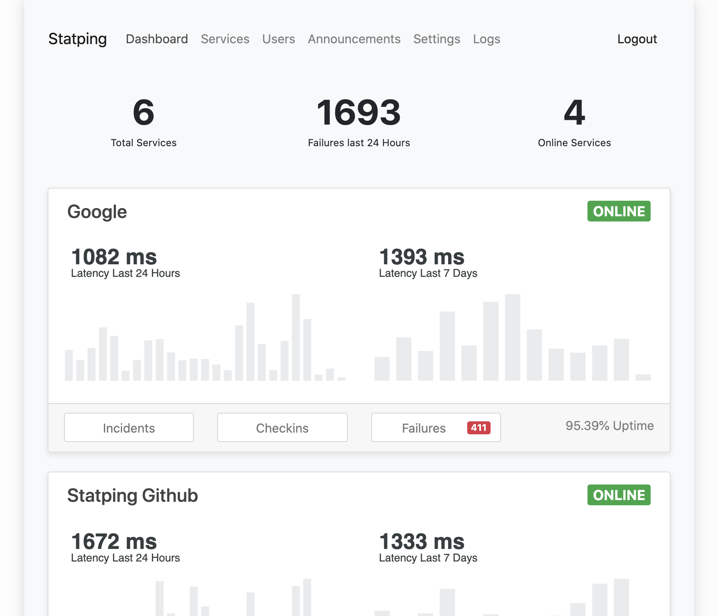
Task: View Failures for the Google service
Action: (x=424, y=427)
